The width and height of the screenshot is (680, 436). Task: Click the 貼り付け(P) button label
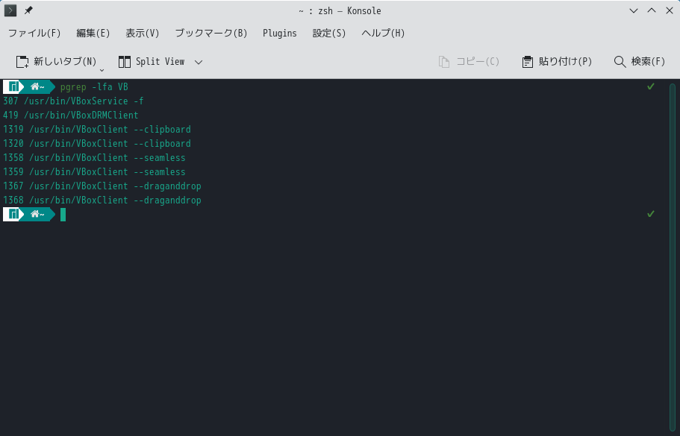[x=566, y=61]
